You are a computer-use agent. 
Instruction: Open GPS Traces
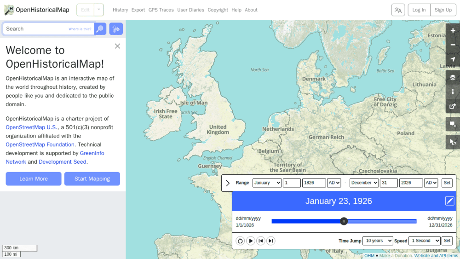tap(161, 10)
